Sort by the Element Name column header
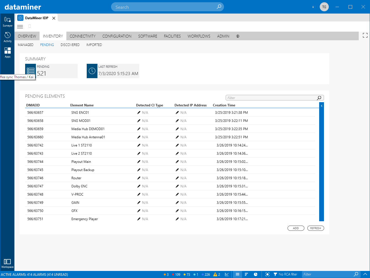370x278 pixels. click(x=82, y=105)
